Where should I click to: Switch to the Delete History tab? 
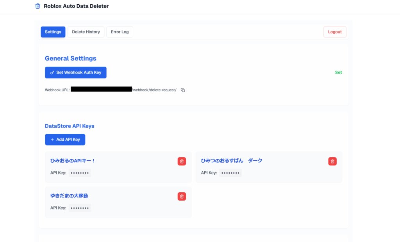[86, 32]
